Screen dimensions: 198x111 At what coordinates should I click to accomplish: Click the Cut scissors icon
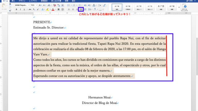10,4
